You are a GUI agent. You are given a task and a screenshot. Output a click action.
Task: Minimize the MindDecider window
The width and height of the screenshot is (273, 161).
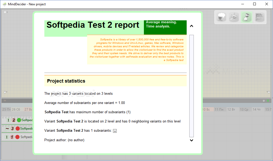(243, 4)
